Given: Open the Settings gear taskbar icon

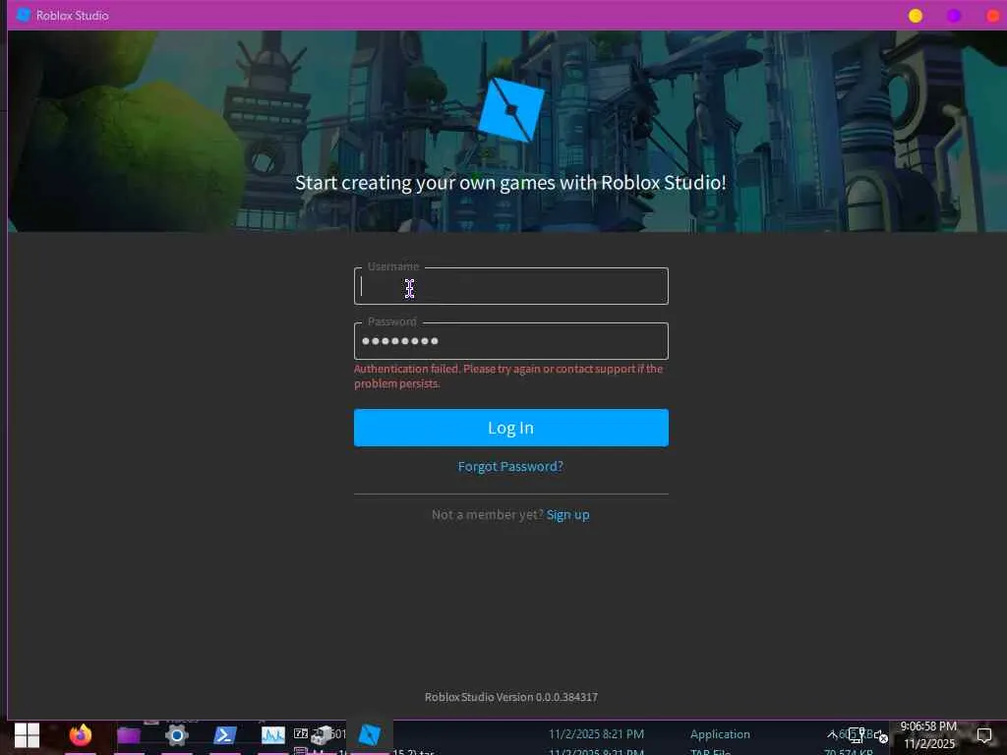Looking at the screenshot, I should pos(177,735).
